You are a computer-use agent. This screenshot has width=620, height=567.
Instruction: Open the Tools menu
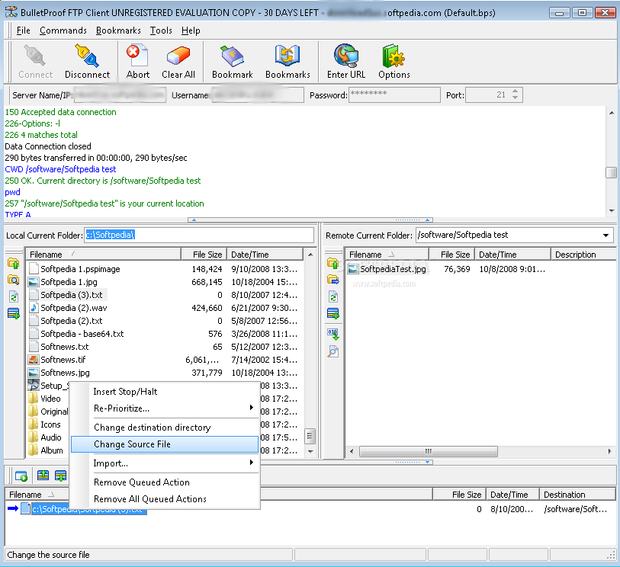pos(161,30)
